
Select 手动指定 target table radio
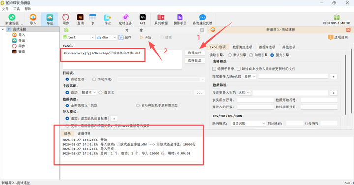[x=94, y=79]
